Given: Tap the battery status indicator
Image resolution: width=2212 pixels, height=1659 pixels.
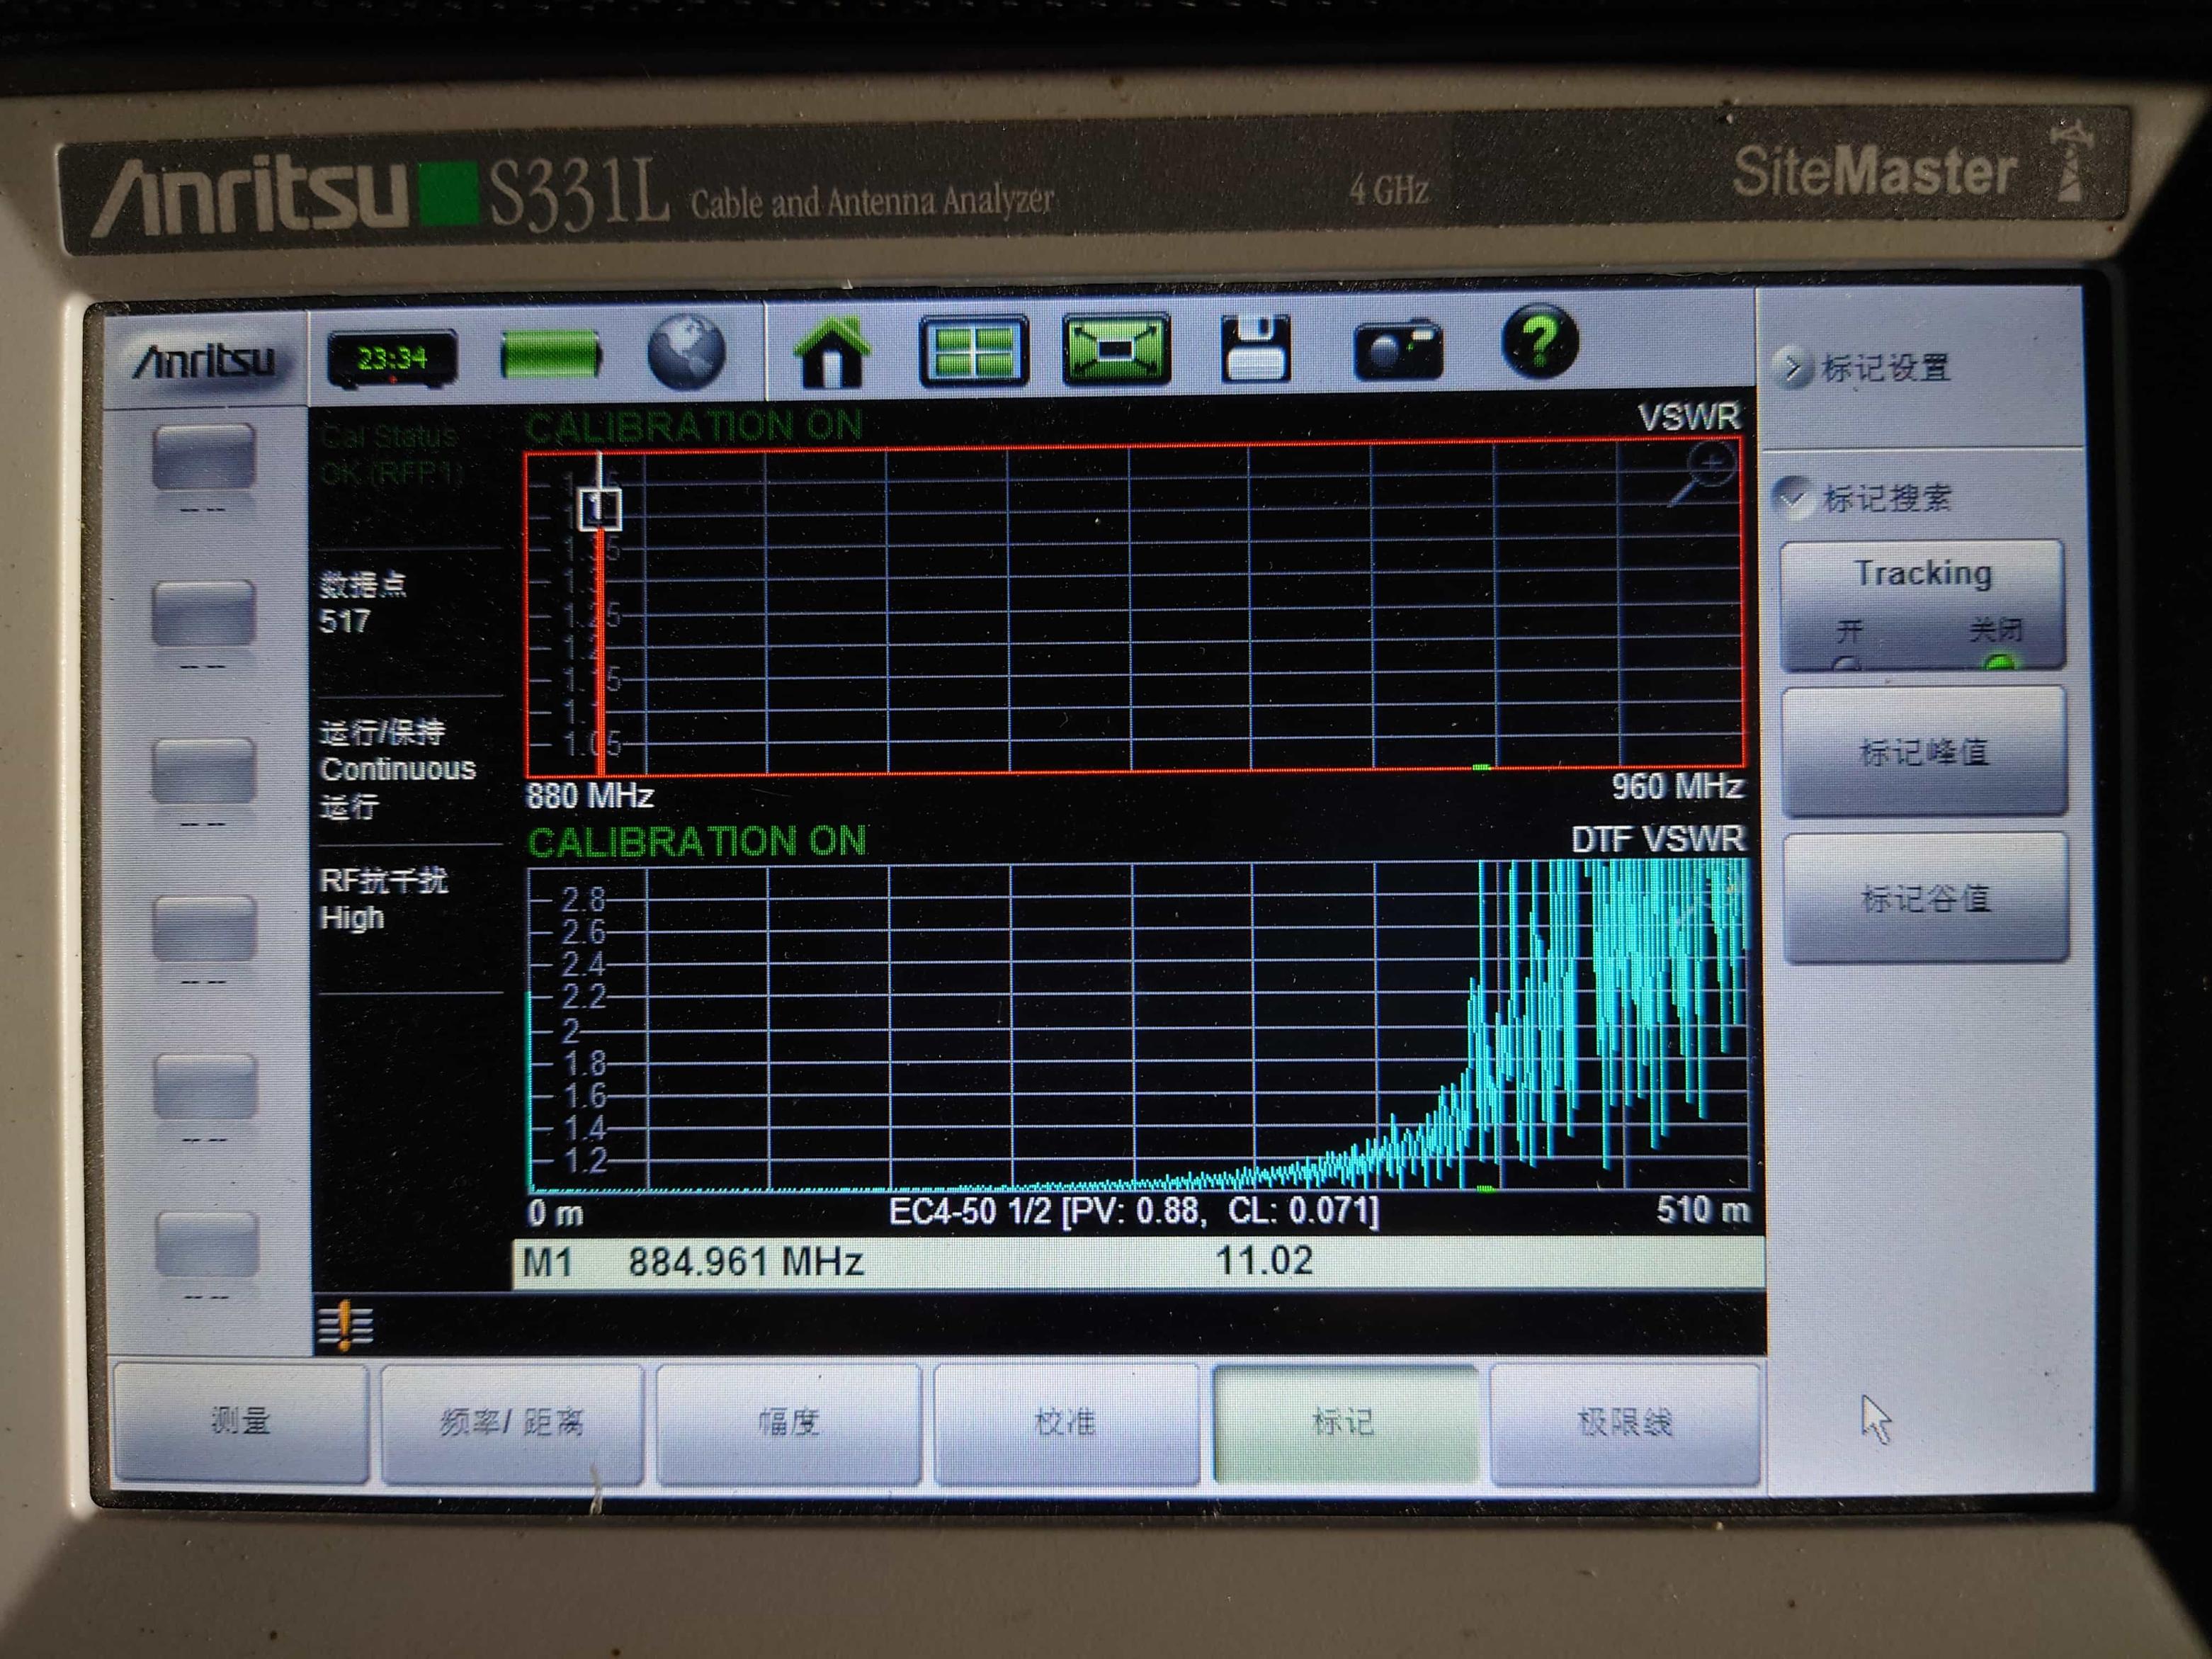Looking at the screenshot, I should point(550,355).
